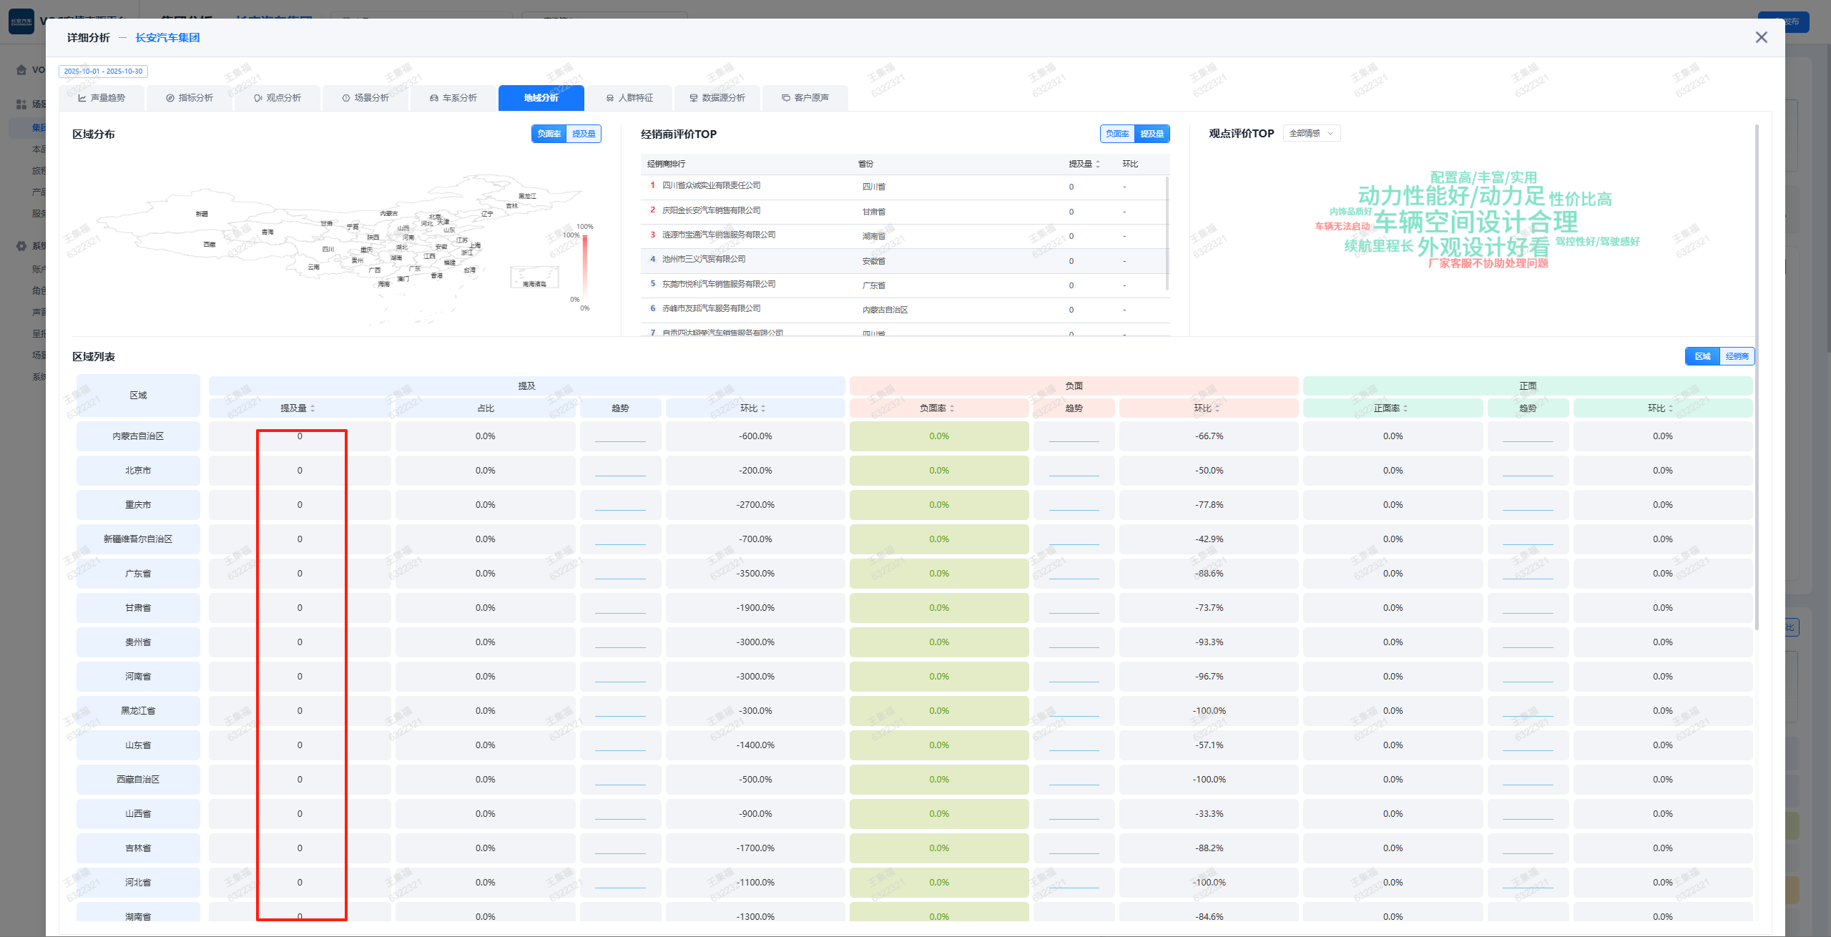Select the 地域分析 tab
The image size is (1831, 937).
coord(541,98)
